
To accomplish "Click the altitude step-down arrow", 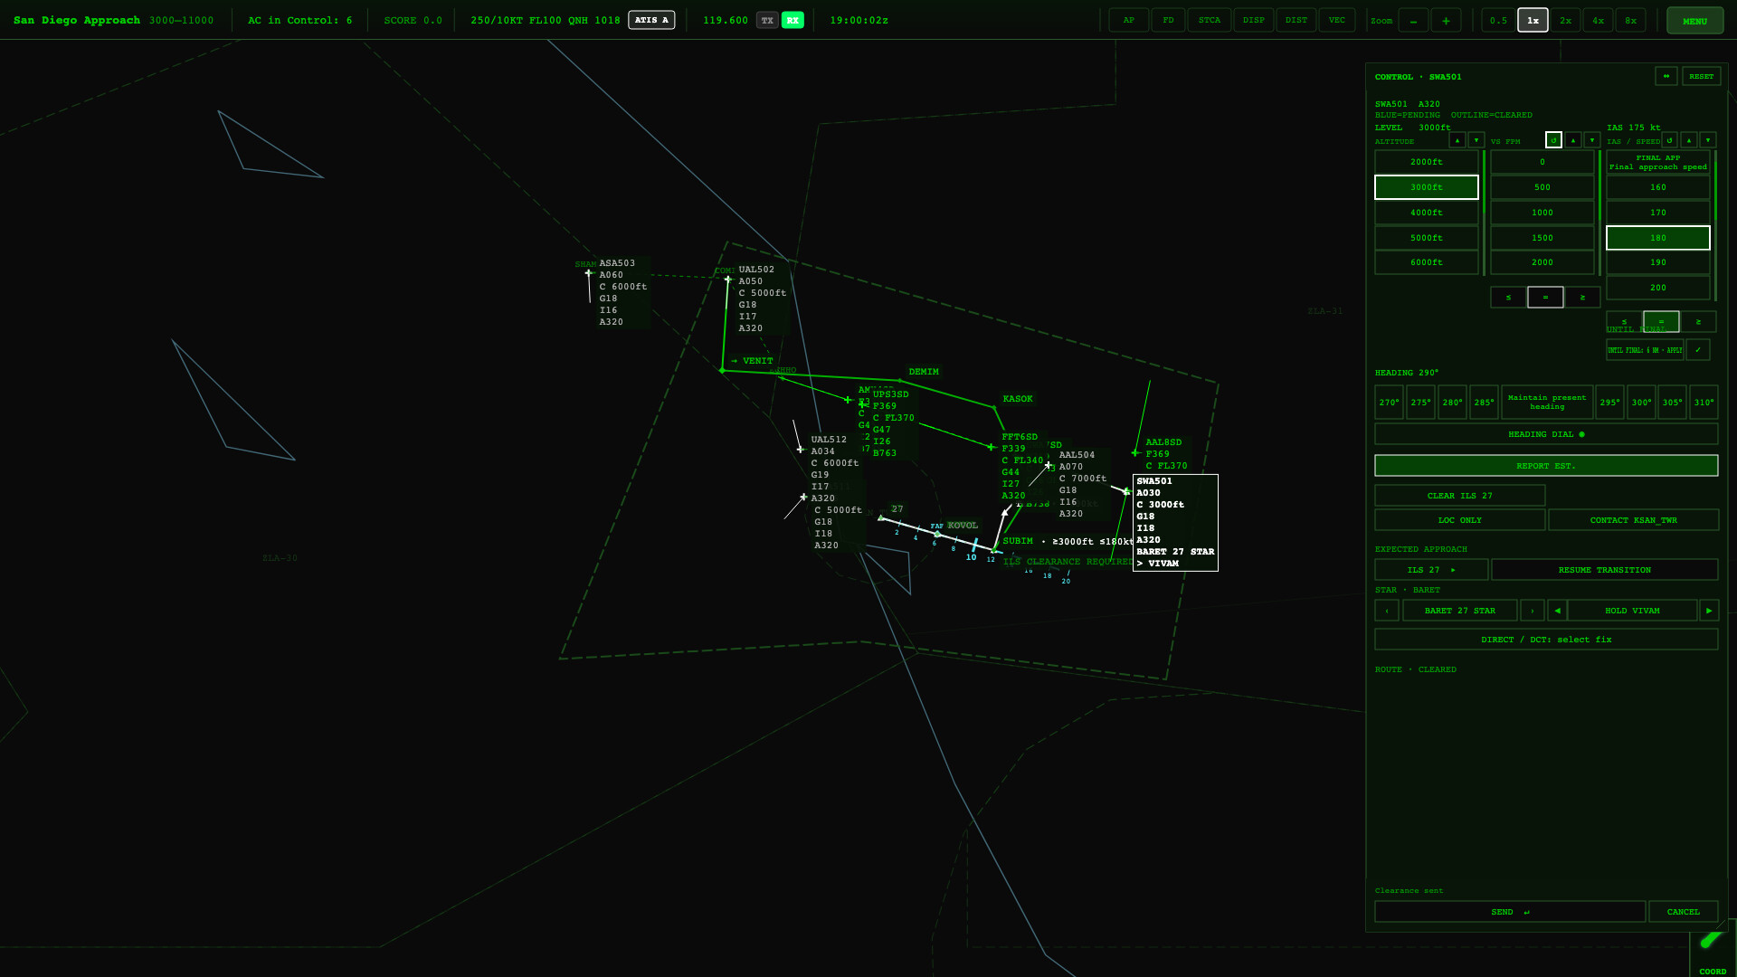I will [1476, 140].
